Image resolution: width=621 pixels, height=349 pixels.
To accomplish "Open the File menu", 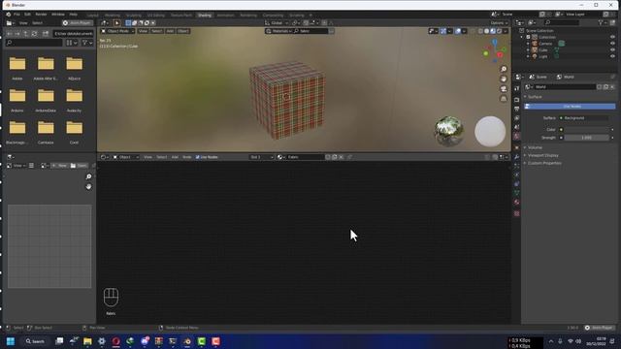I will 17,15.
